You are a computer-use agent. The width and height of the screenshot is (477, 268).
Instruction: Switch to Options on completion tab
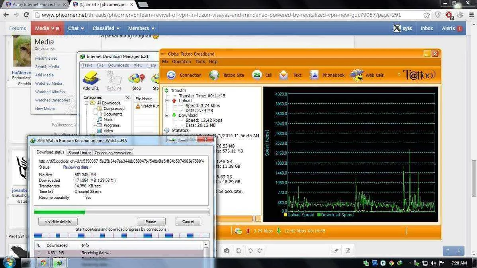click(113, 153)
